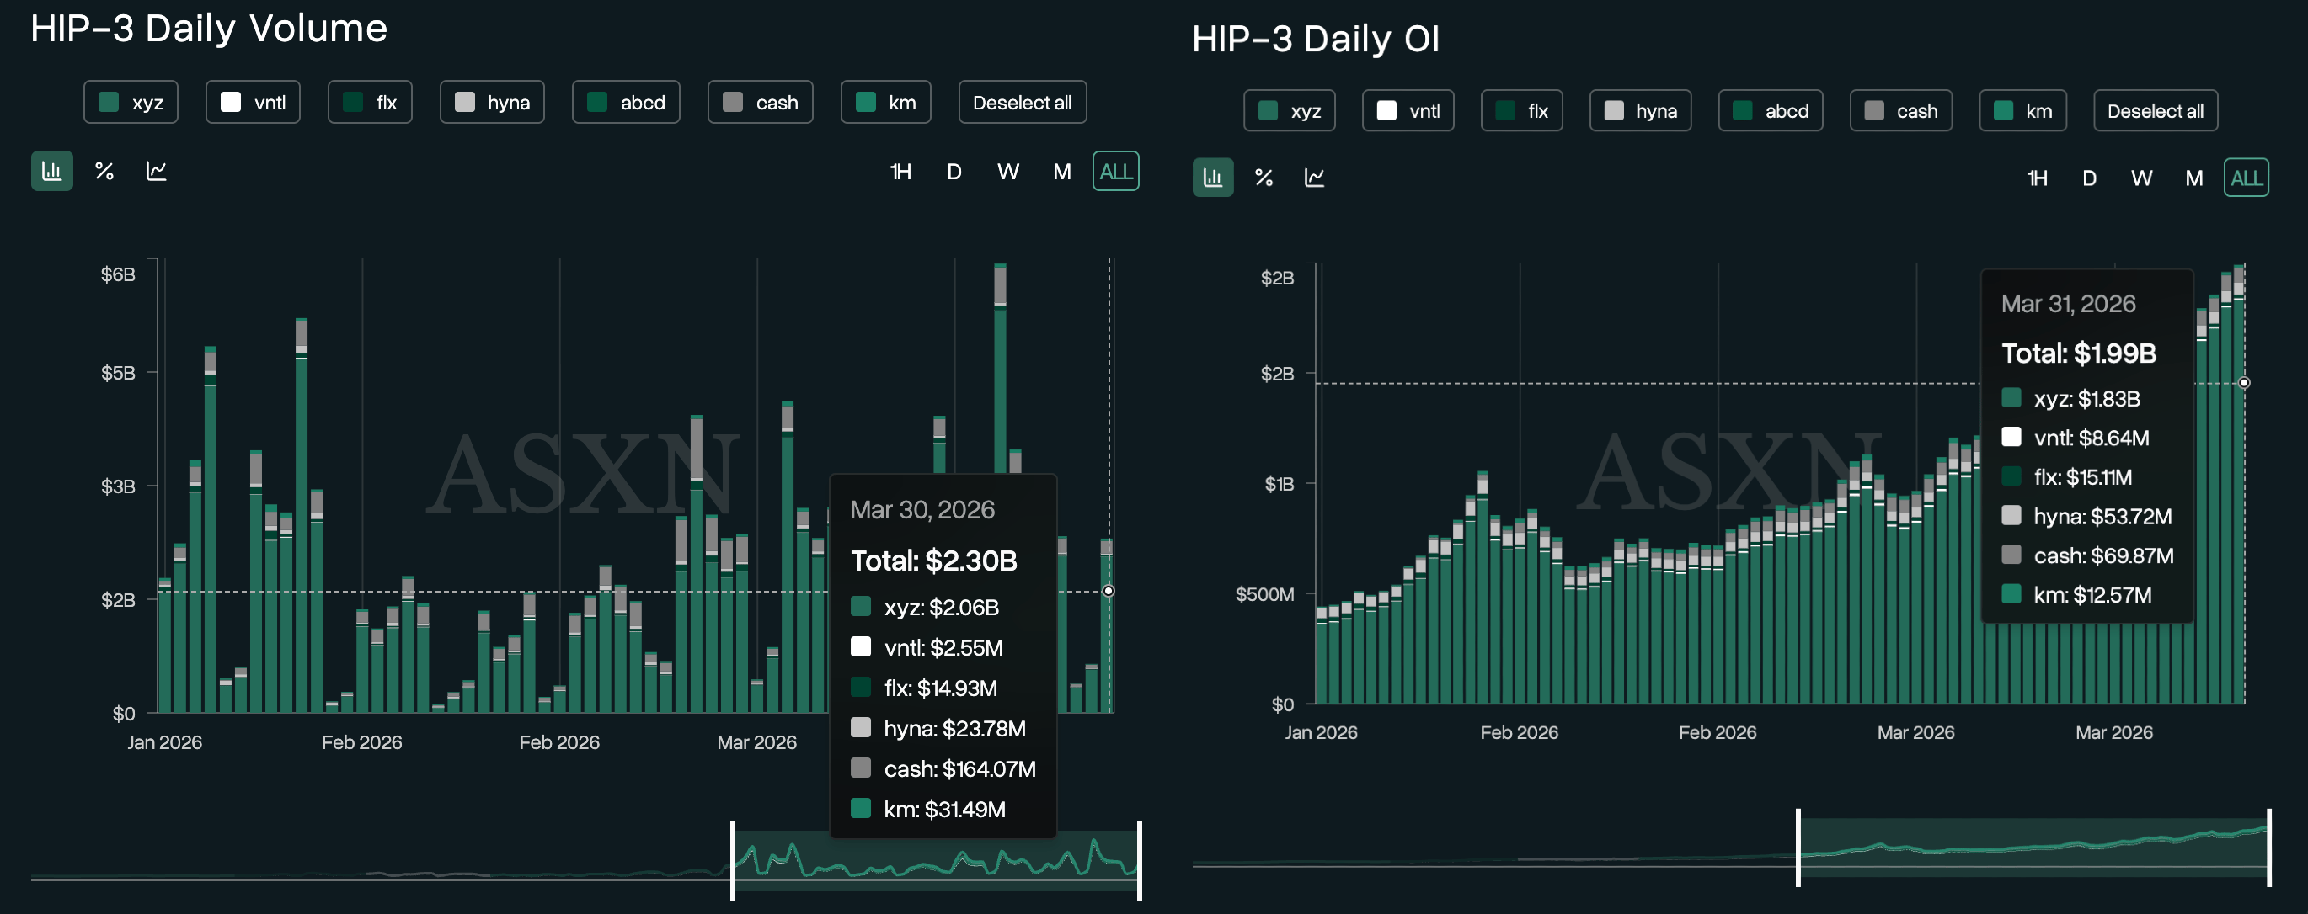Screen dimensions: 2308x914
Task: Toggle vntl series in Daily Volume
Action: coord(253,103)
